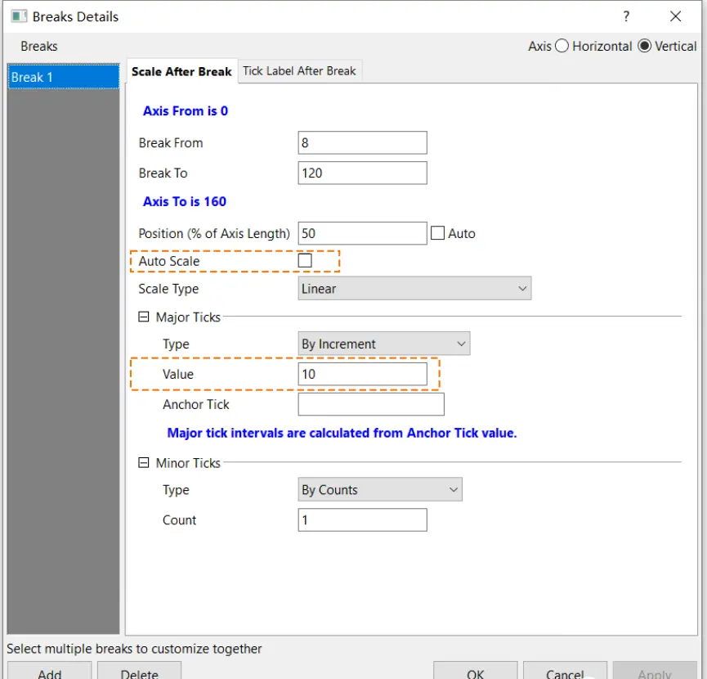Select Break 1 in the breaks list

point(64,77)
